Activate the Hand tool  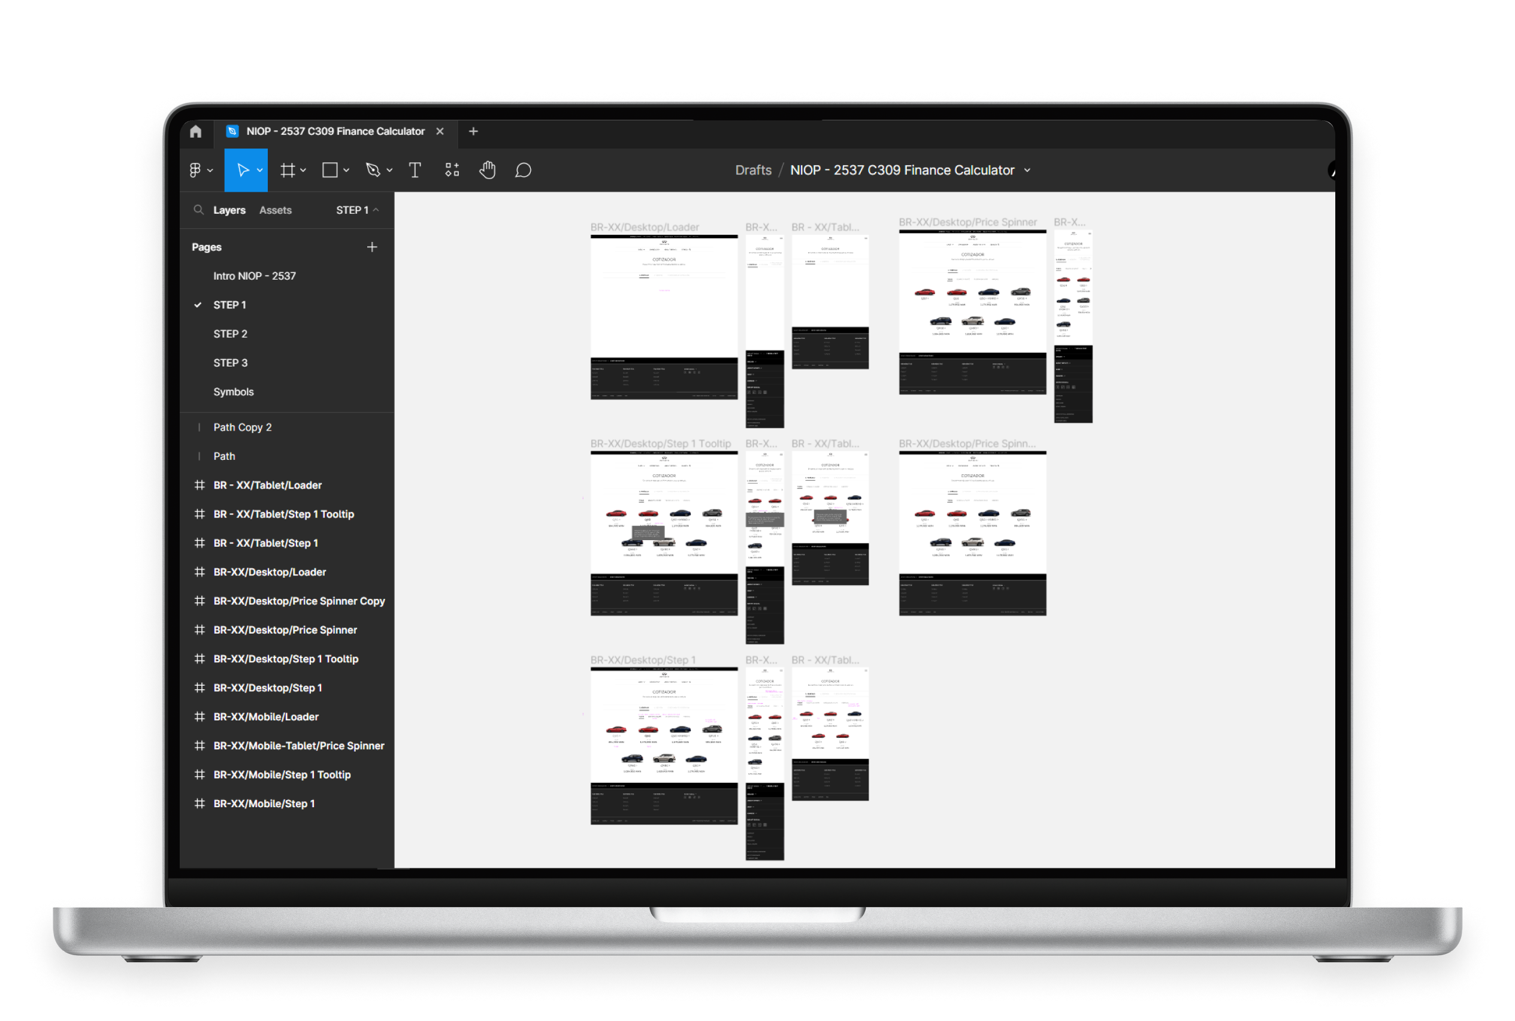[487, 171]
